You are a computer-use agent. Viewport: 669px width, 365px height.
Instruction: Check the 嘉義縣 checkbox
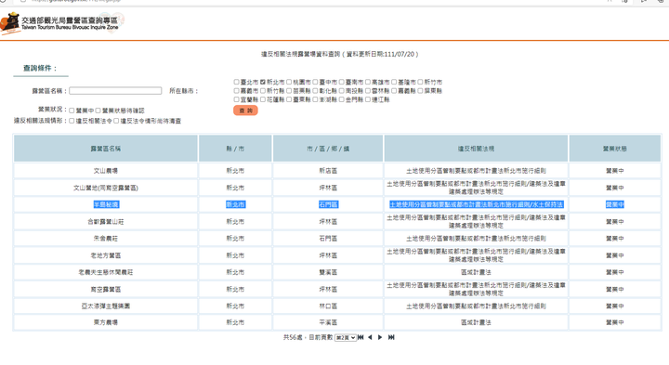(x=394, y=91)
